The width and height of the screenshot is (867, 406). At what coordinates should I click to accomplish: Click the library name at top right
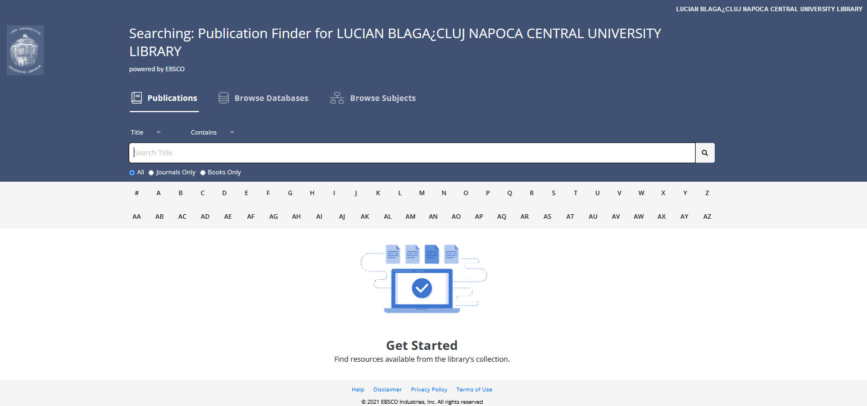(x=769, y=9)
